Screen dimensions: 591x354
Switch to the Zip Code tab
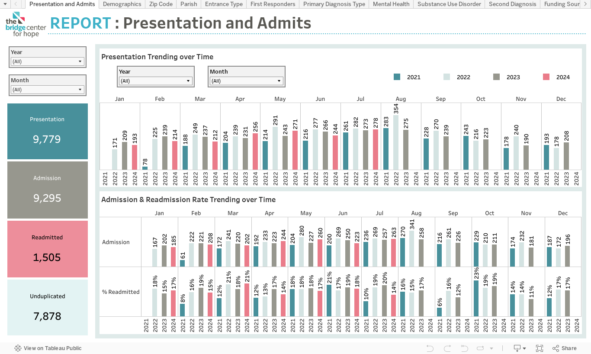click(161, 4)
